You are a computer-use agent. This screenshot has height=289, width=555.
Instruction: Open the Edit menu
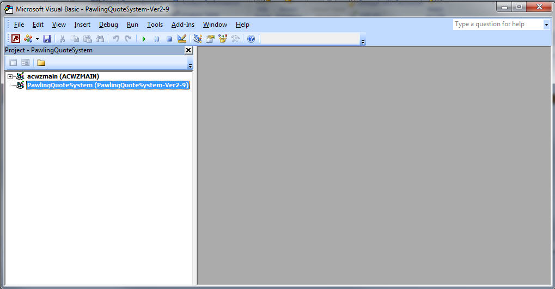38,25
